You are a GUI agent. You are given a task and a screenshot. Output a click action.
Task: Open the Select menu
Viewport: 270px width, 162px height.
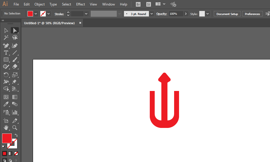(66, 4)
